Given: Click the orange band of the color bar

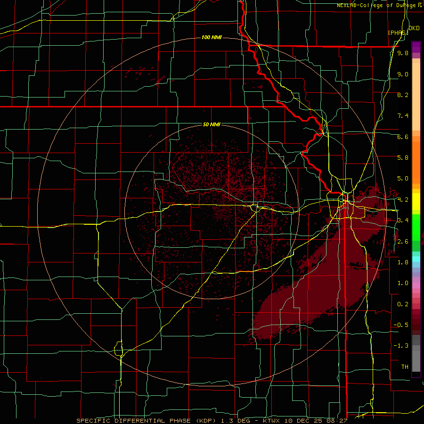Looking at the screenshot, I should click(416, 162).
